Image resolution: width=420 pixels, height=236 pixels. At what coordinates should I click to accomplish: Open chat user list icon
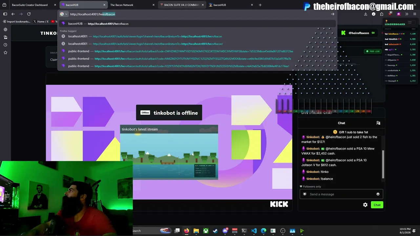[x=378, y=123]
